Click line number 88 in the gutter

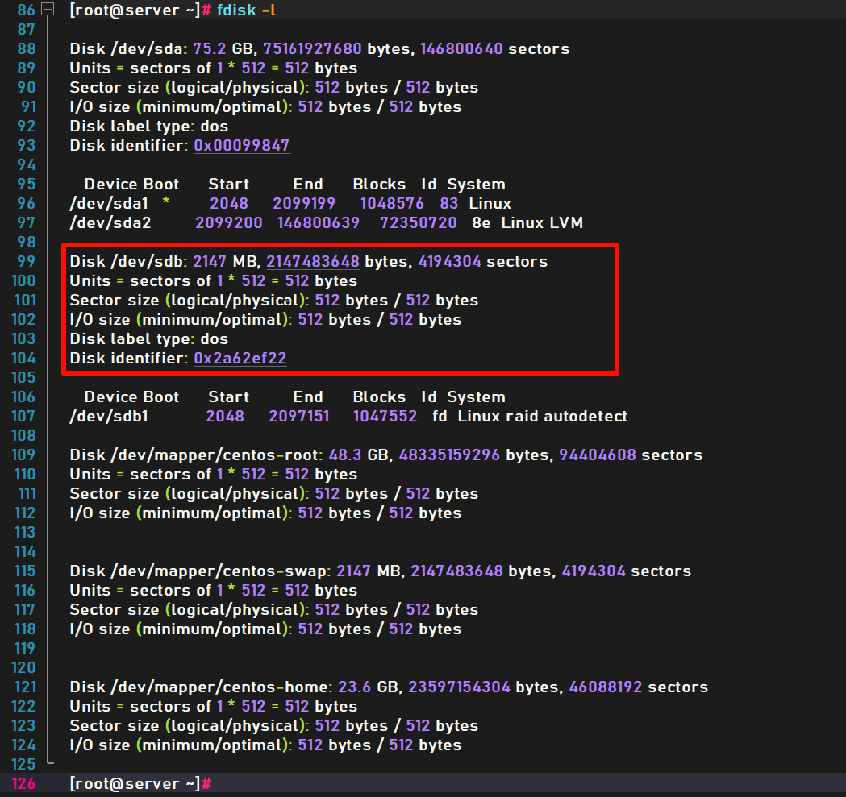pyautogui.click(x=27, y=48)
